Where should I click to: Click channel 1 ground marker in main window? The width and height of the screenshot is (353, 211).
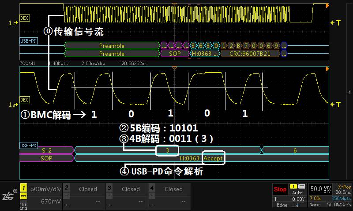coord(13,23)
